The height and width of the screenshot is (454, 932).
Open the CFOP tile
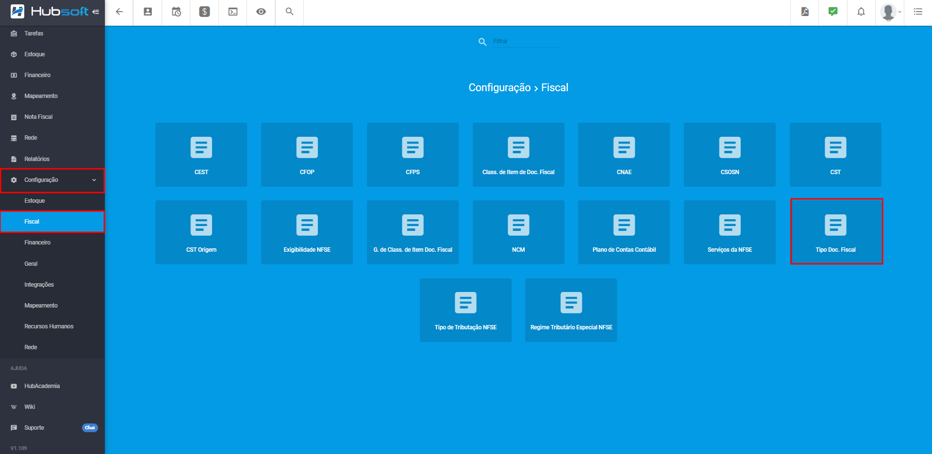coord(307,155)
